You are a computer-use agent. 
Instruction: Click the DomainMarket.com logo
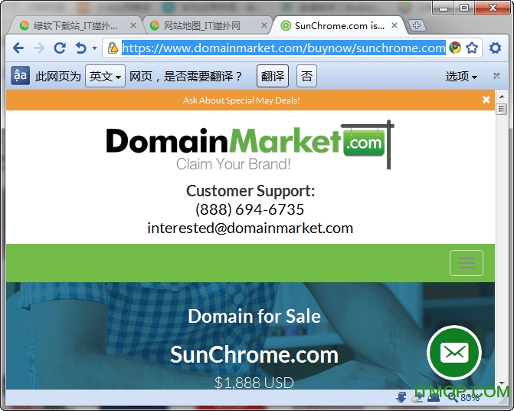[x=250, y=145]
